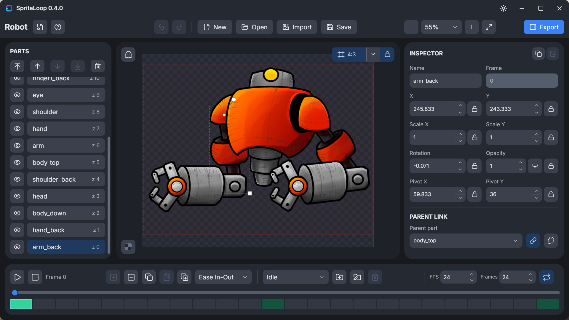Increase Frames count stepper up arrow
Screen dimensions: 569x320
pos(530,274)
